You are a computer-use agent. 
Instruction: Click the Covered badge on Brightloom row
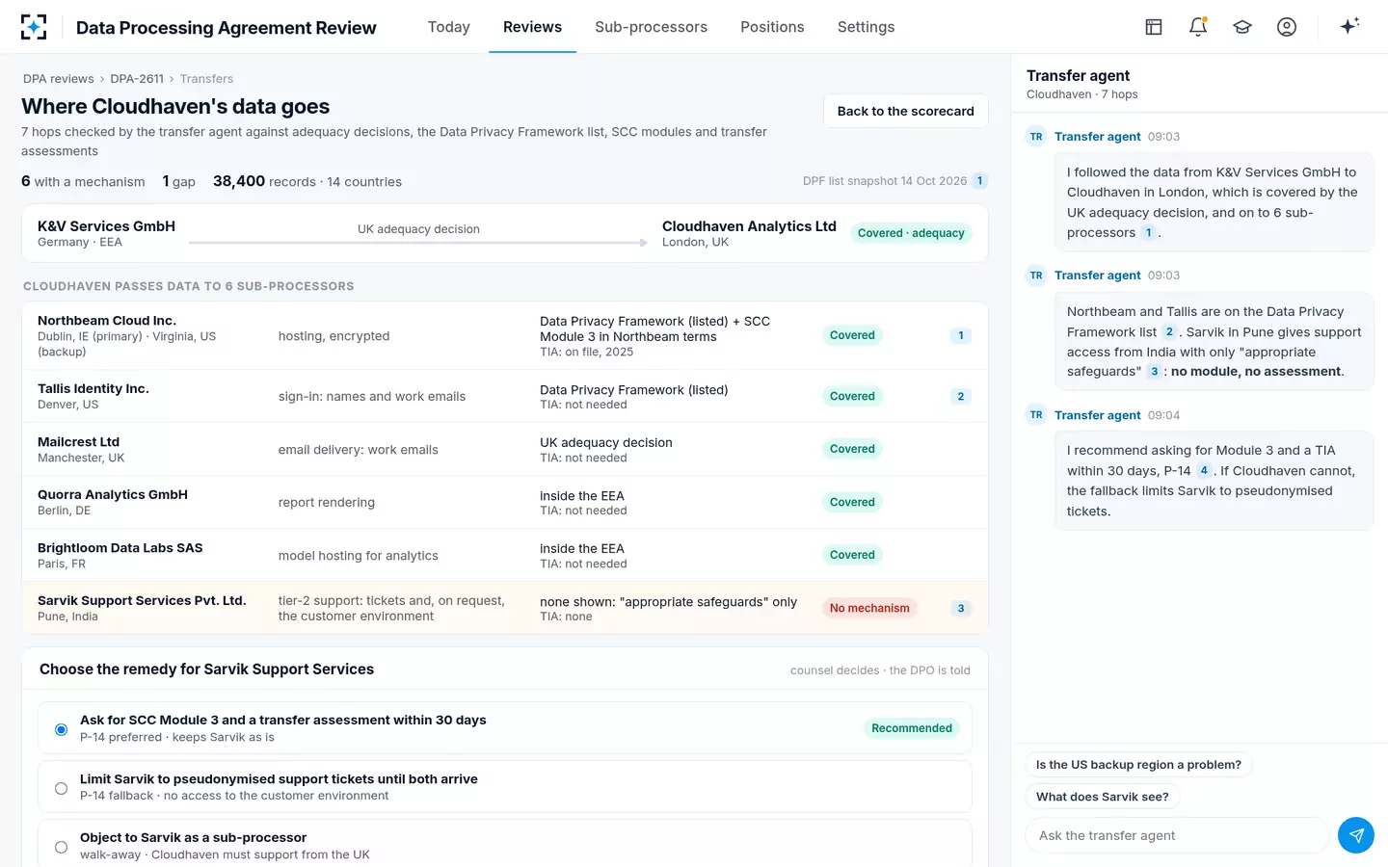(x=852, y=555)
